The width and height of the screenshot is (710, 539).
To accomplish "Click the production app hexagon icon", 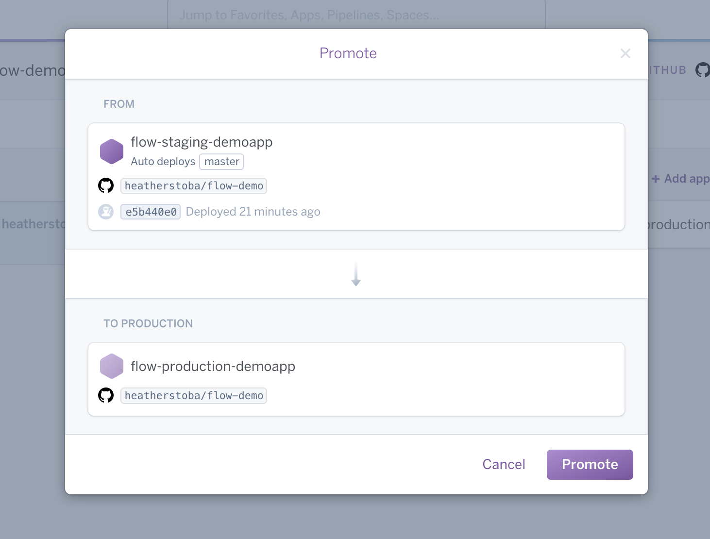I will 112,366.
